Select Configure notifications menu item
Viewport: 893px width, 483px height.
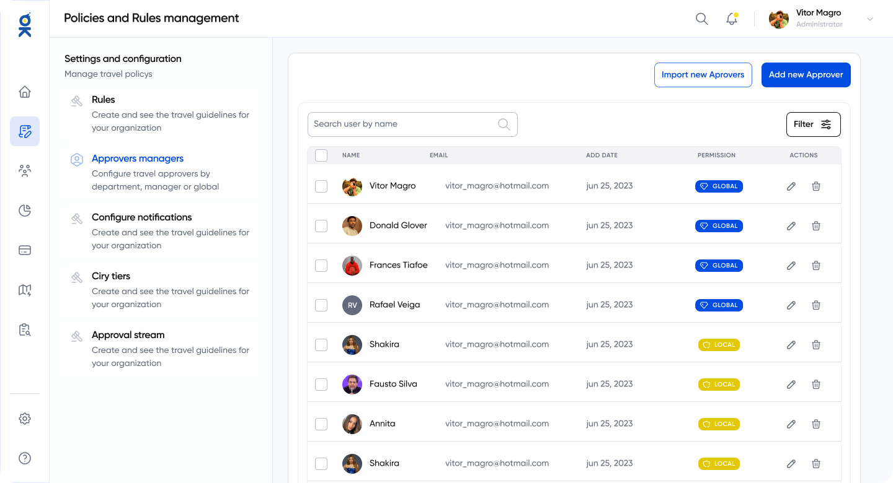[141, 217]
